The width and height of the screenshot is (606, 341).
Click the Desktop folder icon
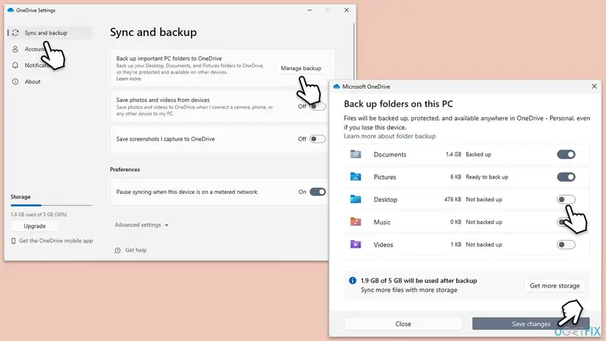point(356,200)
